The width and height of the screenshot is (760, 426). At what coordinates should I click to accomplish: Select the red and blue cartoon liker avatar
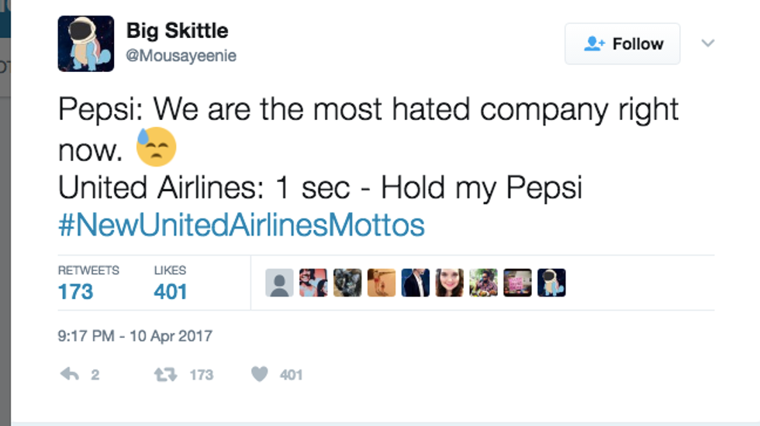point(313,283)
